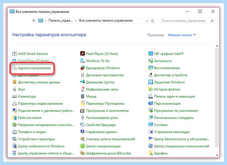Click the Инфракрасная связь icon

[82, 89]
